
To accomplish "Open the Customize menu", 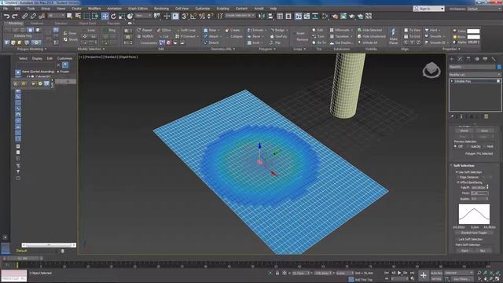I will [x=203, y=9].
